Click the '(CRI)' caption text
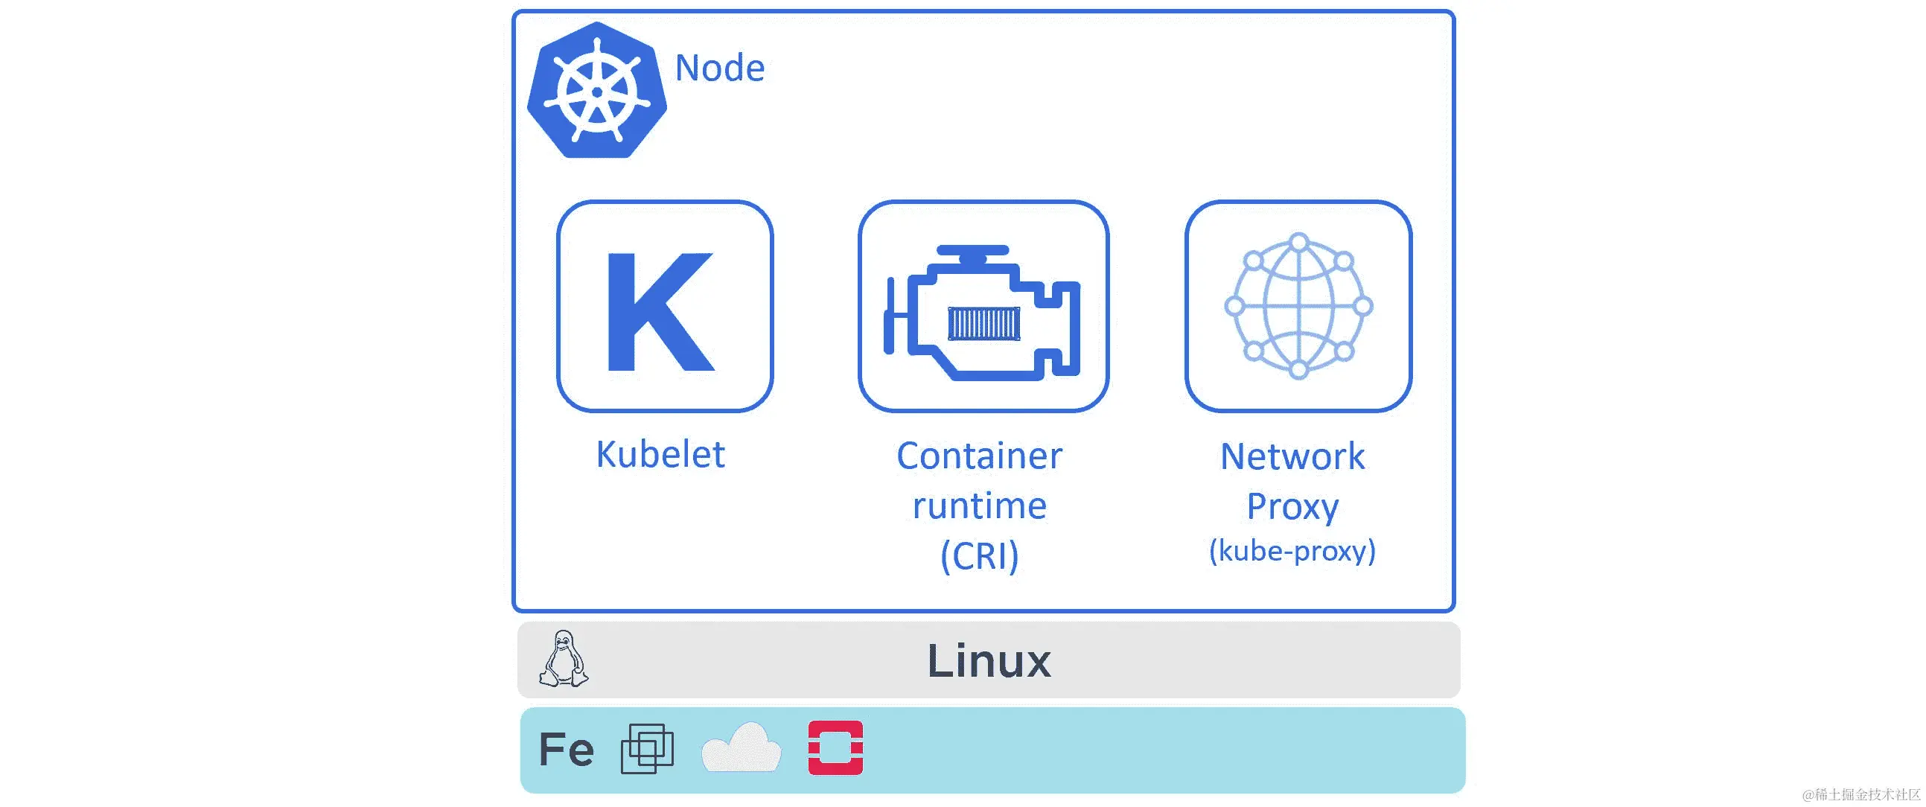 click(980, 554)
